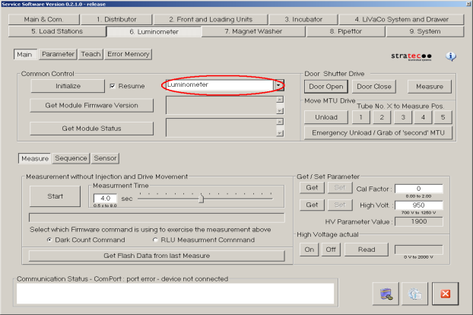The width and height of the screenshot is (473, 315).
Task: Turn High Voltage On
Action: click(x=310, y=250)
